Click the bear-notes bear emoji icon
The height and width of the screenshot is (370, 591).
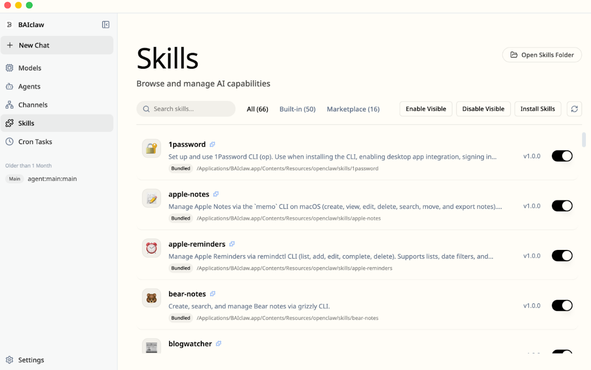point(152,298)
